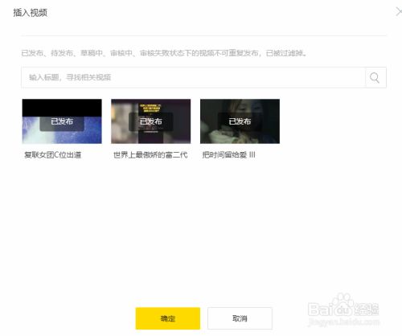402x336 pixels.
Task: Click the search magnifier icon
Action: [375, 78]
